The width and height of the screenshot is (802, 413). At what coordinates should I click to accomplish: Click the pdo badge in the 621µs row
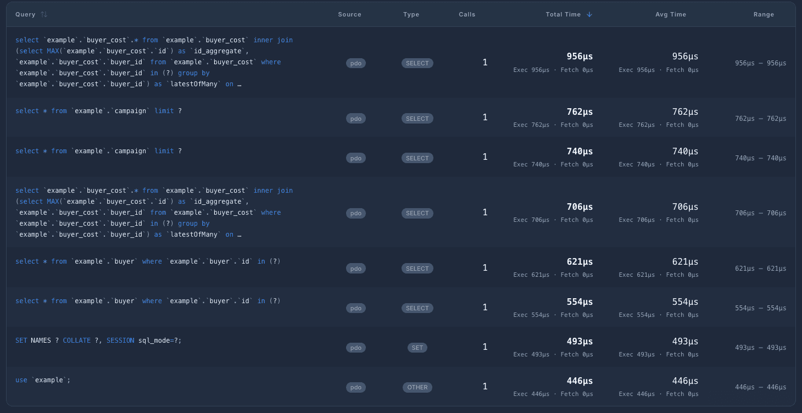coord(356,269)
